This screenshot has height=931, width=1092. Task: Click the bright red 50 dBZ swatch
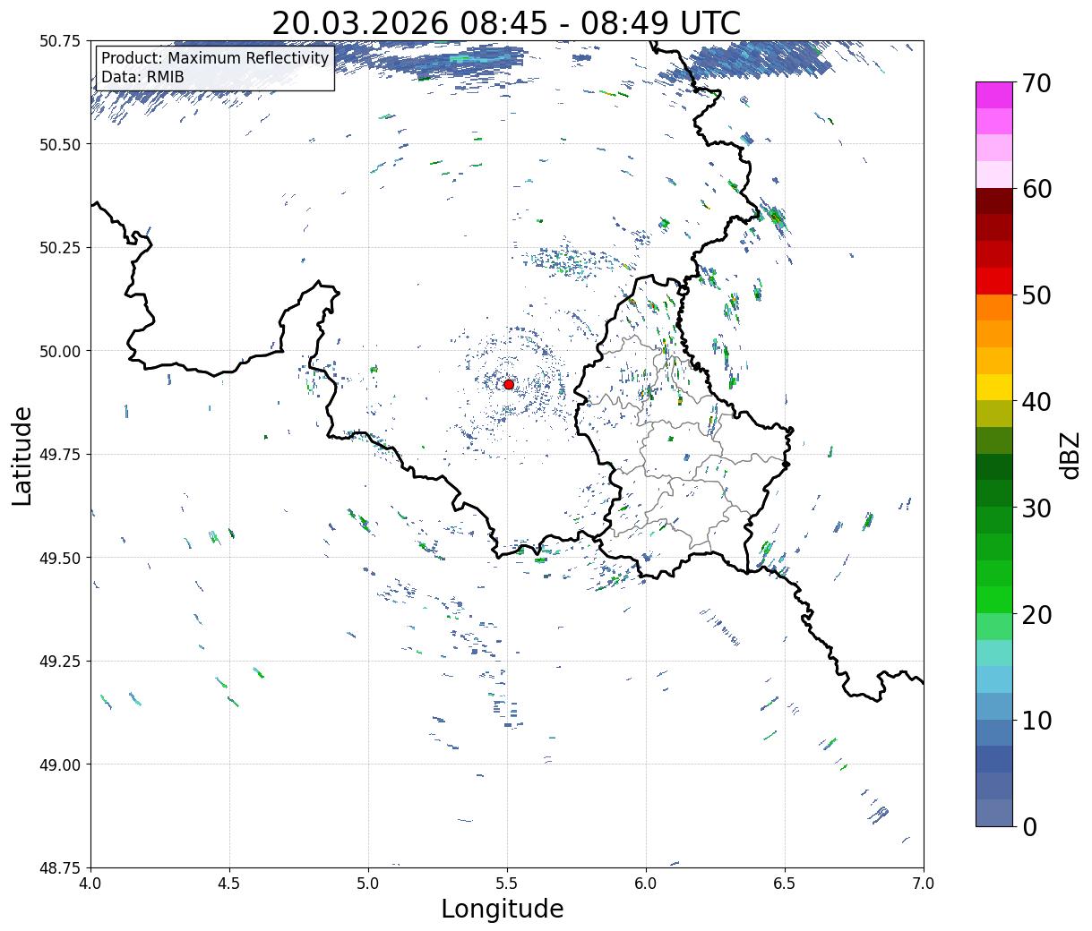[994, 282]
